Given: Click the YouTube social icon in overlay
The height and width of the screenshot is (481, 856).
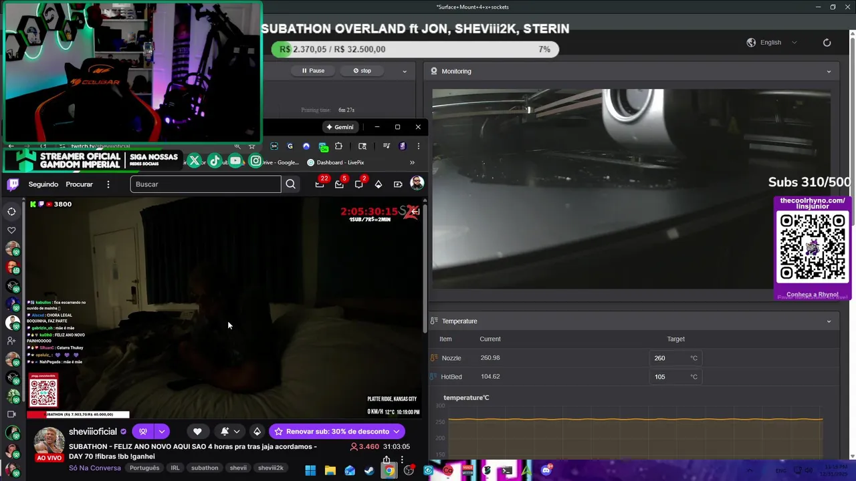Looking at the screenshot, I should click(235, 161).
